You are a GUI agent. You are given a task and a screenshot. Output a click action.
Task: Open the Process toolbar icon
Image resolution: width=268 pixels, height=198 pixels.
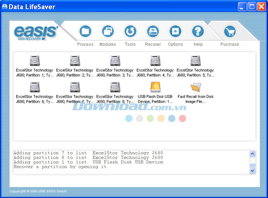[85, 31]
